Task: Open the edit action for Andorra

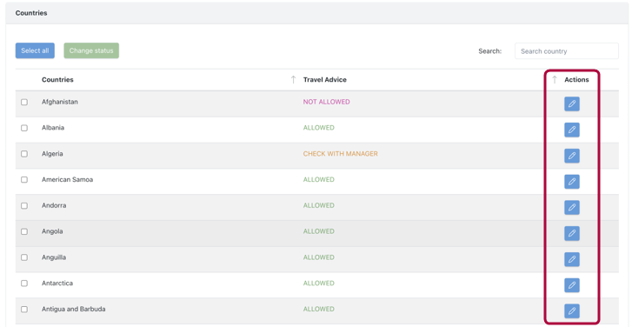Action: 571,207
